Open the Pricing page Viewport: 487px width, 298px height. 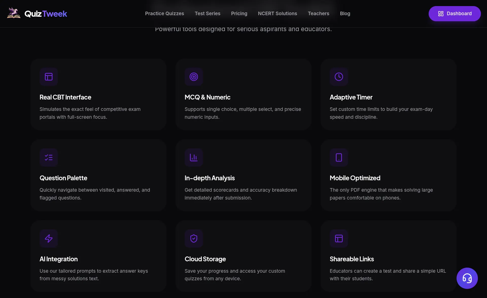click(239, 14)
